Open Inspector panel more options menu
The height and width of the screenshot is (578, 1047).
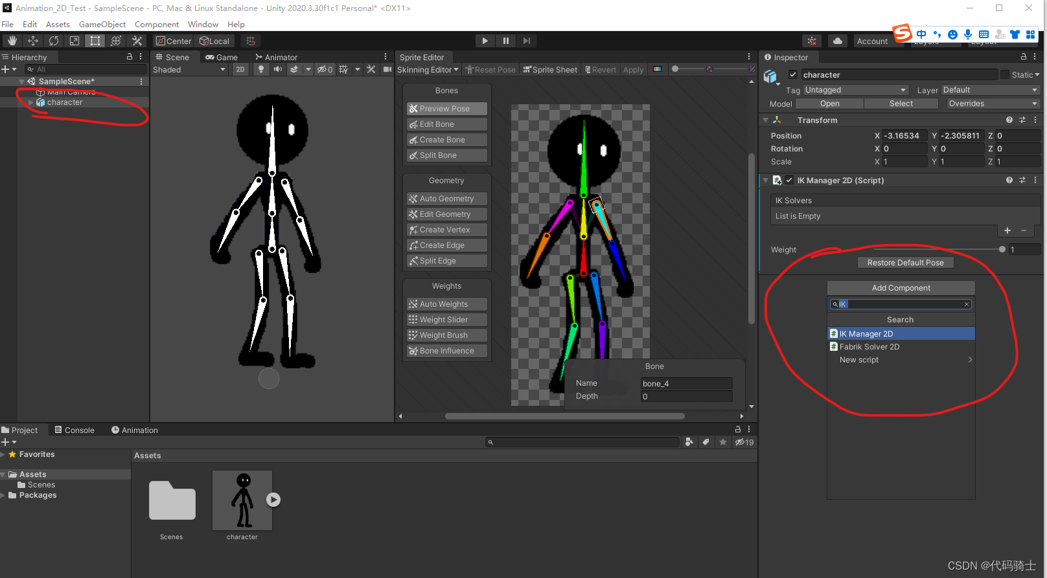[1035, 57]
